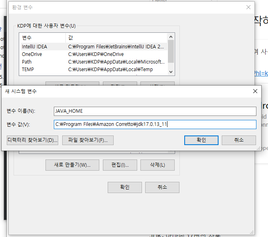The image size is (268, 237).
Task: Click 삭제(L) for system variables
Action: coord(158,165)
